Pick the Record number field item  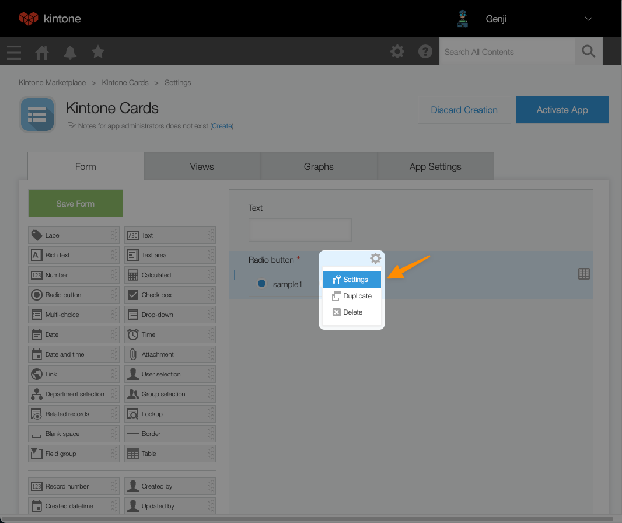click(74, 486)
